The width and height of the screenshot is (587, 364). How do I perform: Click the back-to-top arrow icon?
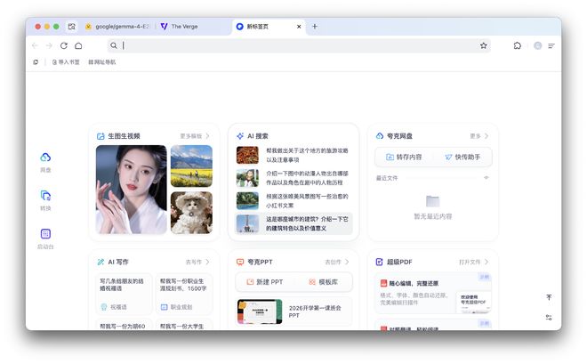[549, 297]
